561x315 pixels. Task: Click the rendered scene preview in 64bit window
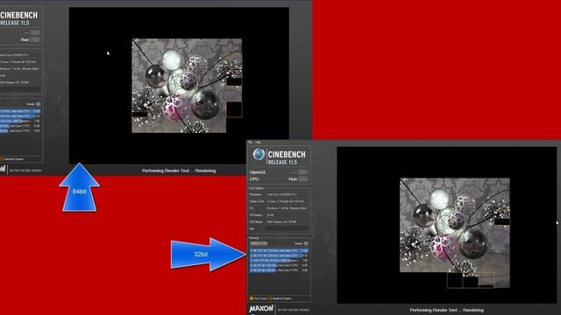(187, 86)
